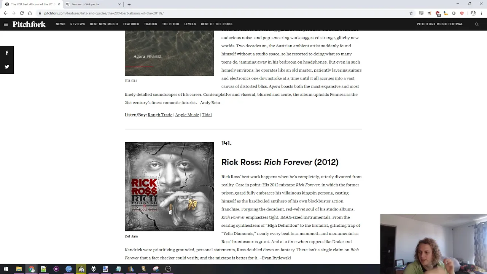Open the Tracks menu item
Screen dimensions: 487x274
click(x=150, y=24)
